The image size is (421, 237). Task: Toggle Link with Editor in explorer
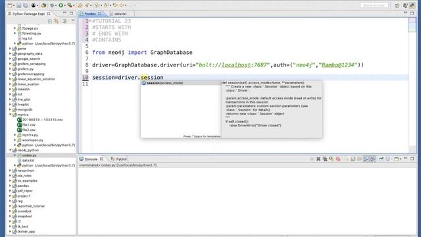57,21
